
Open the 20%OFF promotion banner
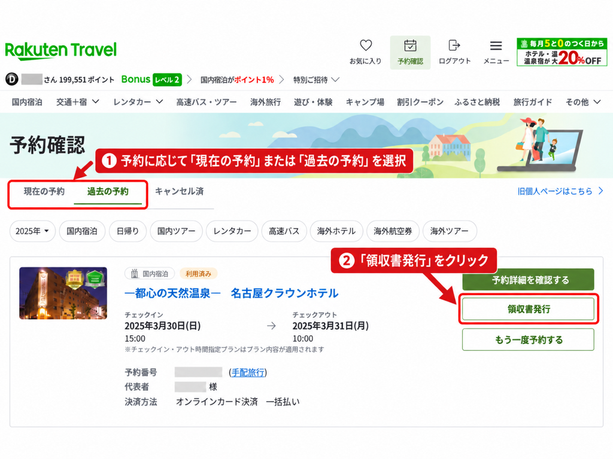(562, 52)
